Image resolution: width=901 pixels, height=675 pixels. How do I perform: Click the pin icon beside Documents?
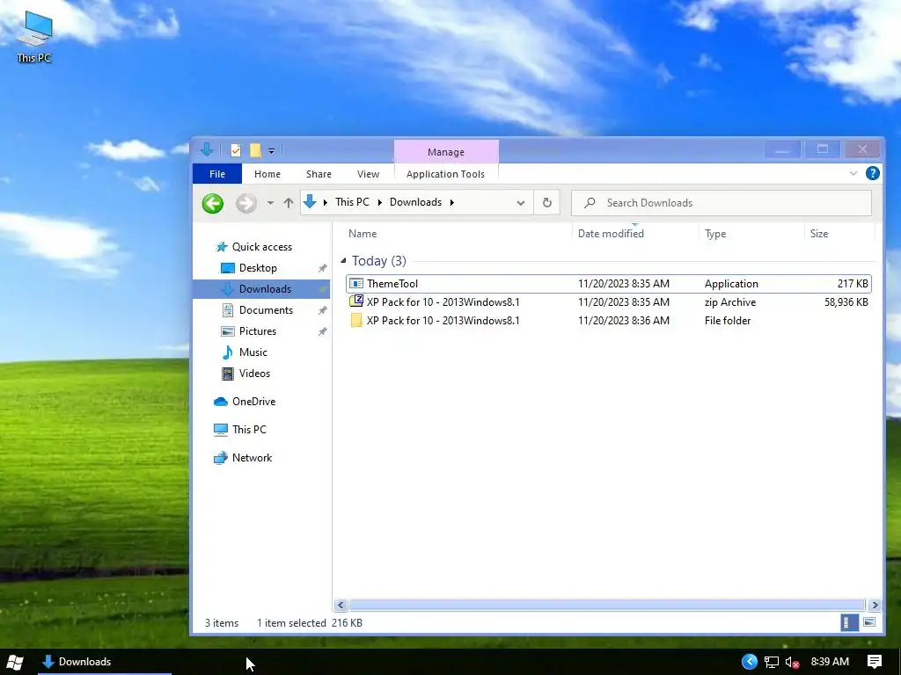(322, 310)
